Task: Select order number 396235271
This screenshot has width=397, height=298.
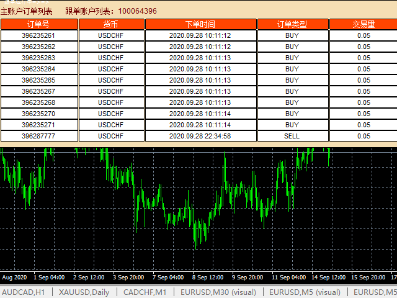Action: coord(38,125)
